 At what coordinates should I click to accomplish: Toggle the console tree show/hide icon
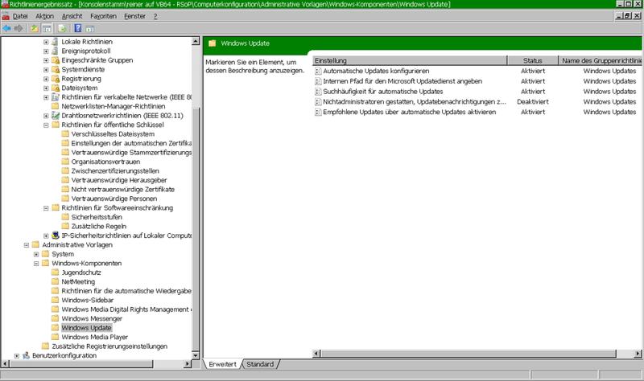47,28
